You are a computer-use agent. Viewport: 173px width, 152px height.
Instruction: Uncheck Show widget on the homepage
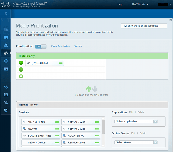coord(125,26)
